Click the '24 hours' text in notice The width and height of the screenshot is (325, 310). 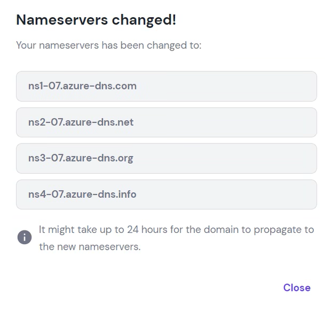[x=147, y=229]
